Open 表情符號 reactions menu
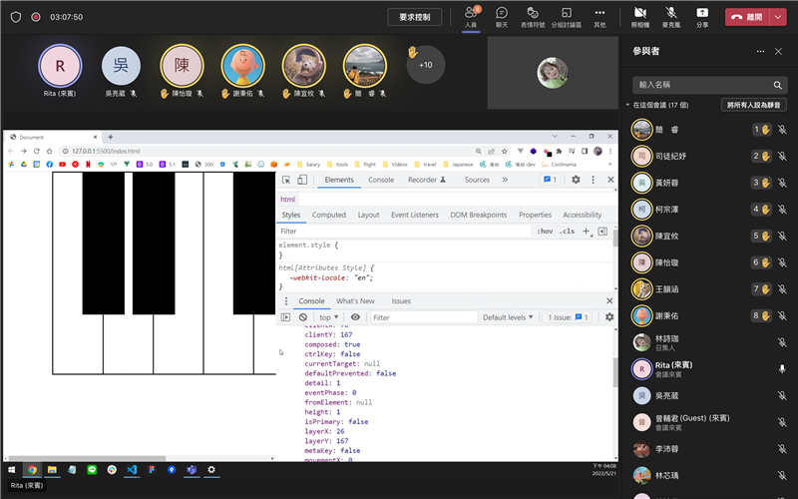The image size is (798, 499). tap(533, 16)
